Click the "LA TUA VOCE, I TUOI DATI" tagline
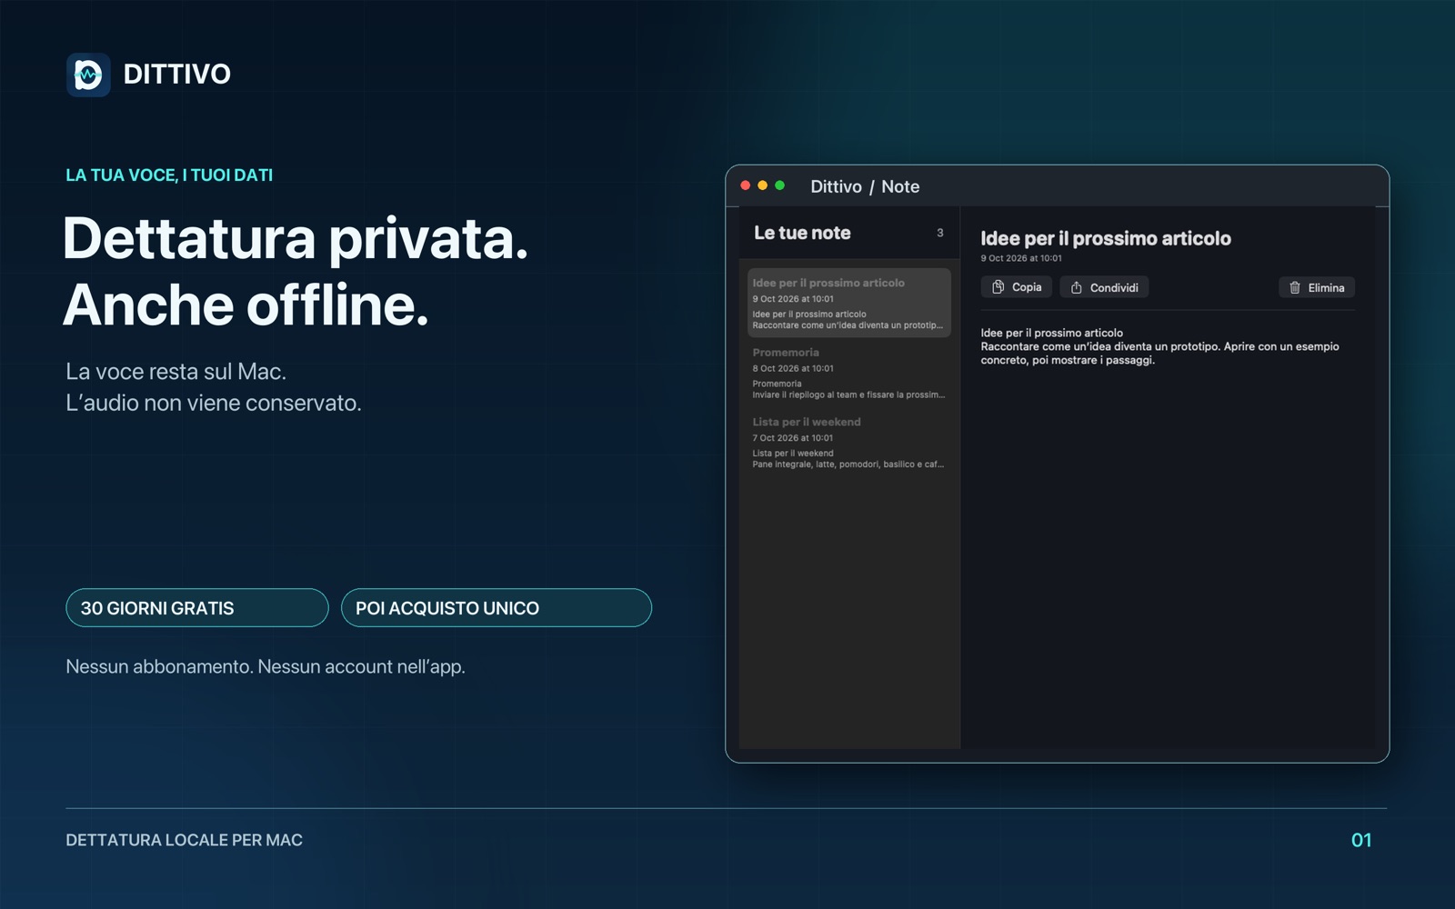This screenshot has width=1455, height=909. tap(169, 175)
